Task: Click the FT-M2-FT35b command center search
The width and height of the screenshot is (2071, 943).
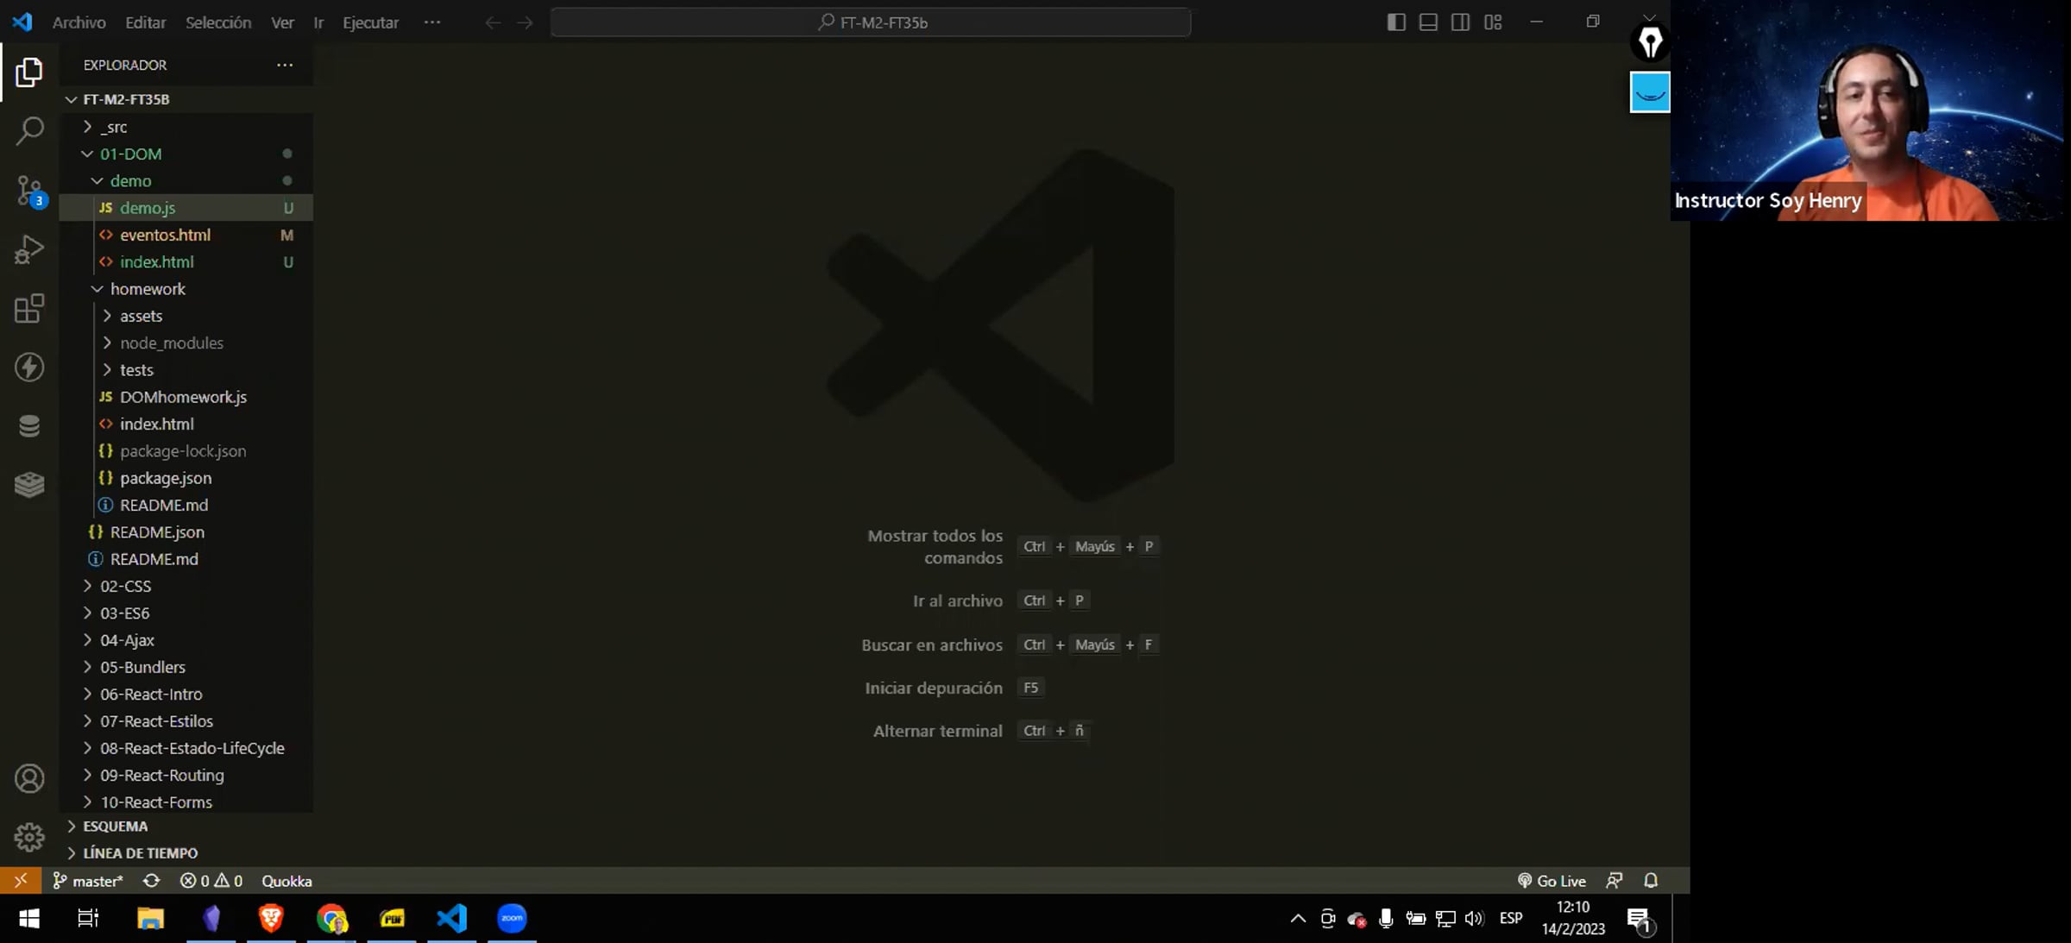Action: tap(872, 22)
